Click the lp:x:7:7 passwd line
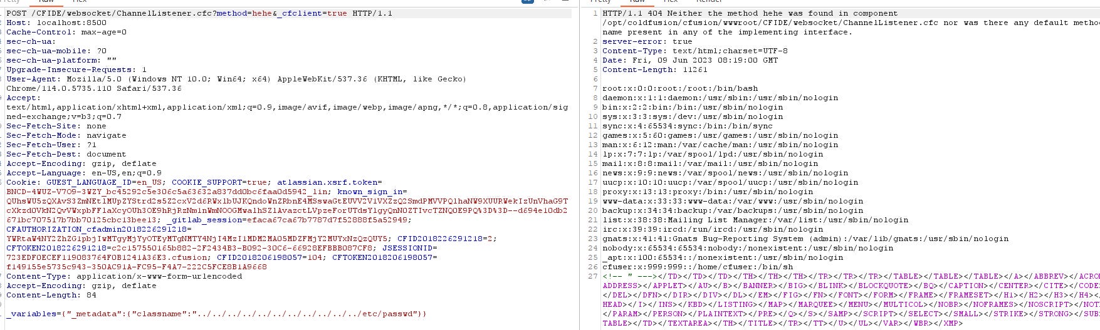Viewport: 1100px width, 330px height. click(x=713, y=154)
